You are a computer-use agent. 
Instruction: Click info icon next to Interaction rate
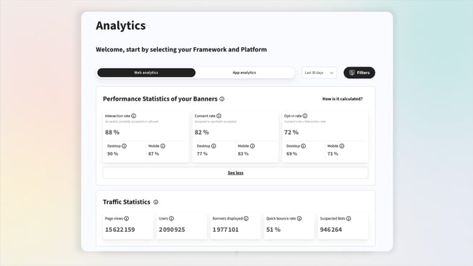click(133, 116)
